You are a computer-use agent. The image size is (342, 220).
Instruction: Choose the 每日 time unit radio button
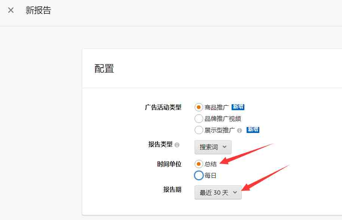[199, 175]
